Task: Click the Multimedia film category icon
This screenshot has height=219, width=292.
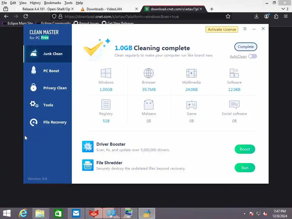Action: (x=191, y=73)
